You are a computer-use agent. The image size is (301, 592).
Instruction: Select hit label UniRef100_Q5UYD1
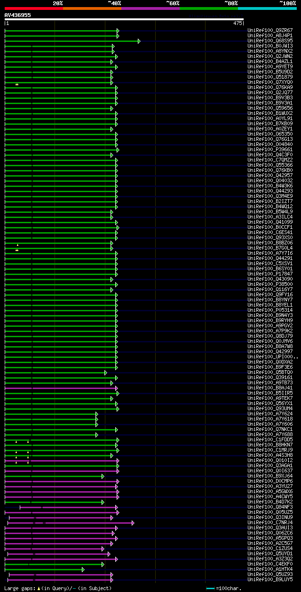[270, 553]
